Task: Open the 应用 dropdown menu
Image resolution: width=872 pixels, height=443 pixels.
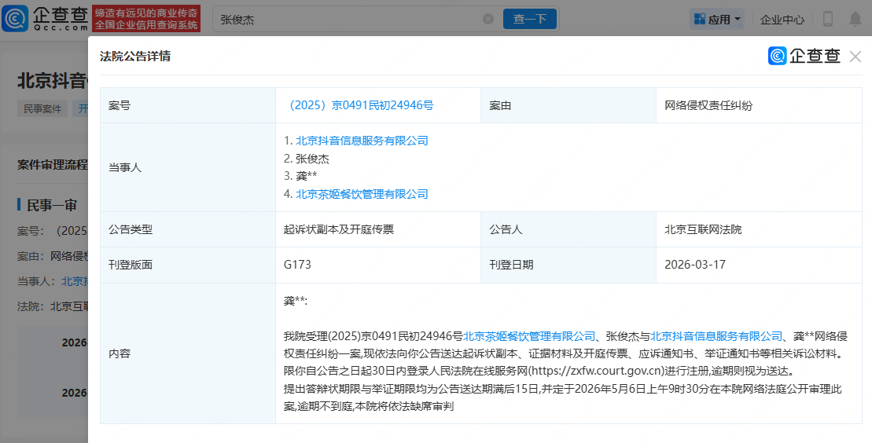Action: (x=716, y=19)
